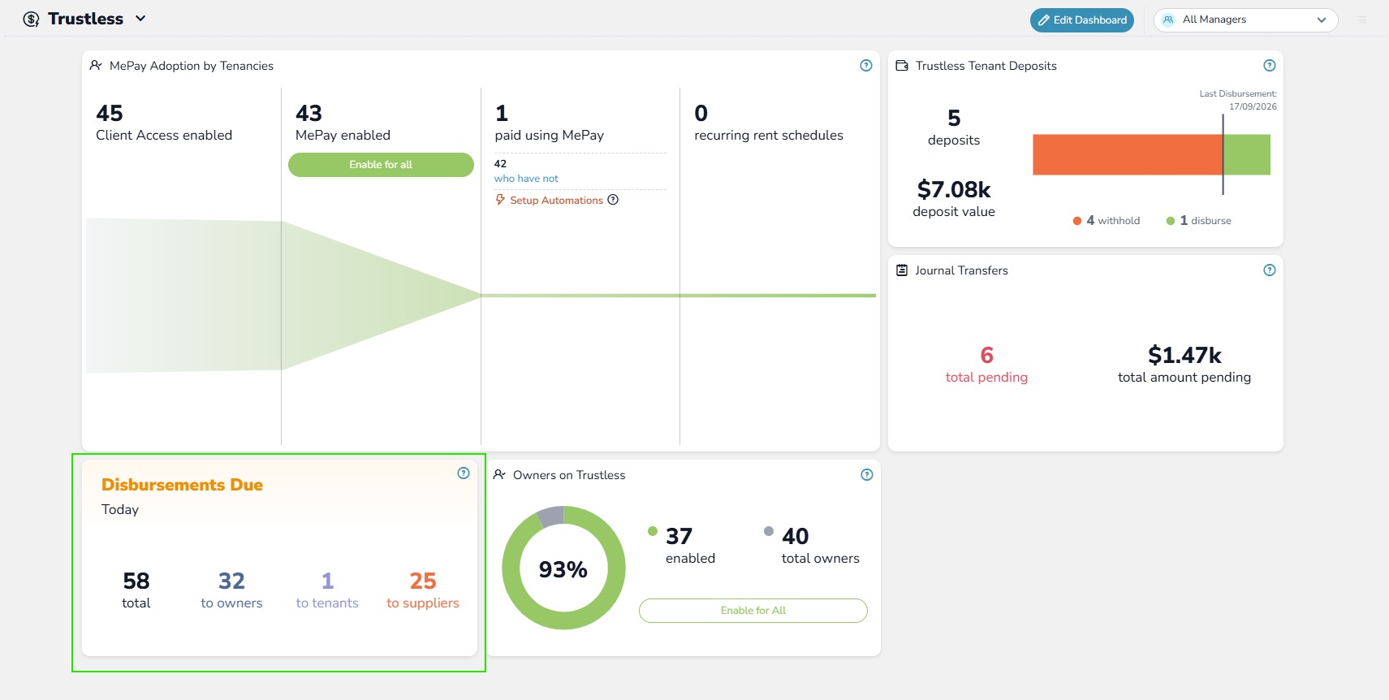Image resolution: width=1389 pixels, height=700 pixels.
Task: Click help icon beside Setup Automations
Action: click(x=613, y=200)
